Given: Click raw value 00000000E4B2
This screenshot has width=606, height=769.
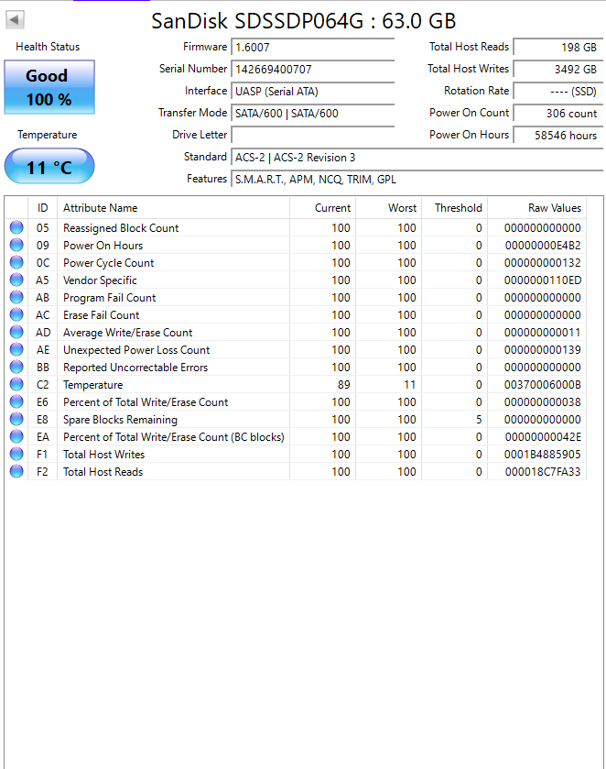Looking at the screenshot, I should click(543, 246).
